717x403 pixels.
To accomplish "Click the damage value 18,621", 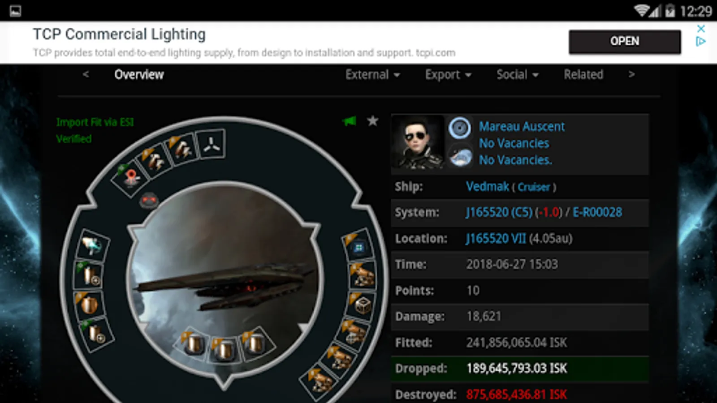I will click(484, 316).
